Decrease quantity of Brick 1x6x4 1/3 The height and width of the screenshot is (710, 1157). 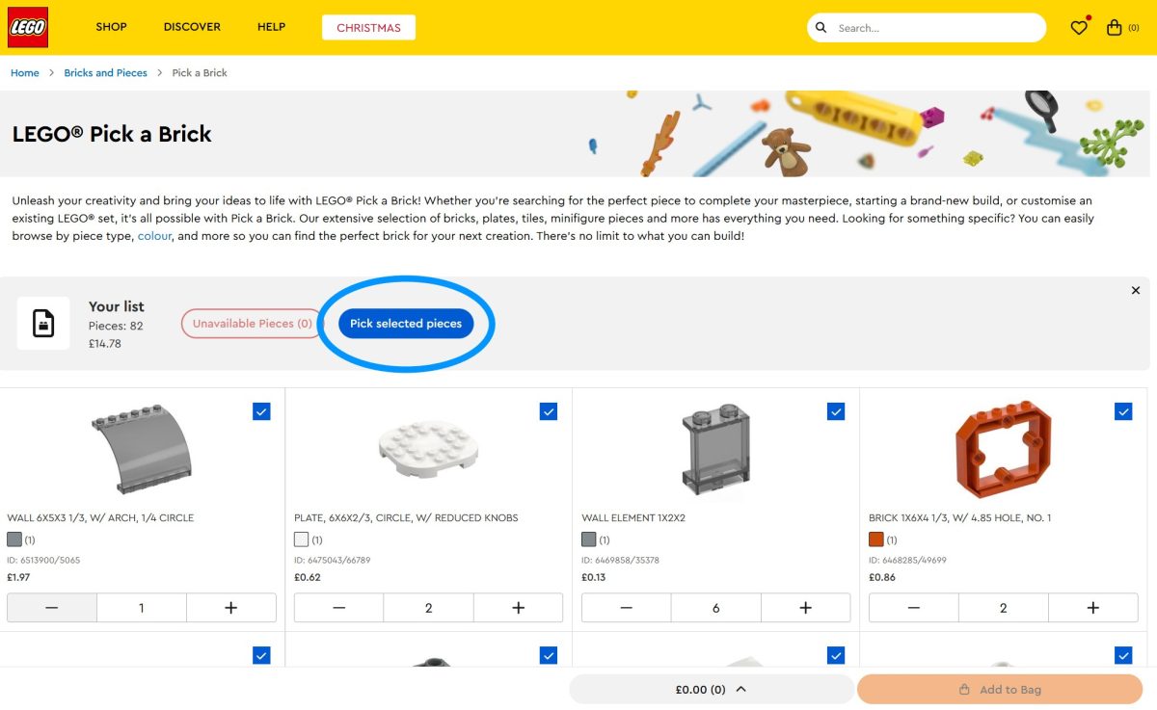click(914, 608)
